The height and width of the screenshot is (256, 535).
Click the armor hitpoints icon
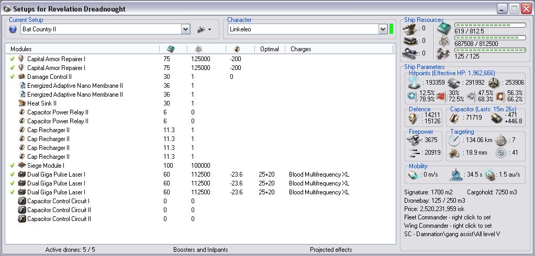(x=453, y=83)
